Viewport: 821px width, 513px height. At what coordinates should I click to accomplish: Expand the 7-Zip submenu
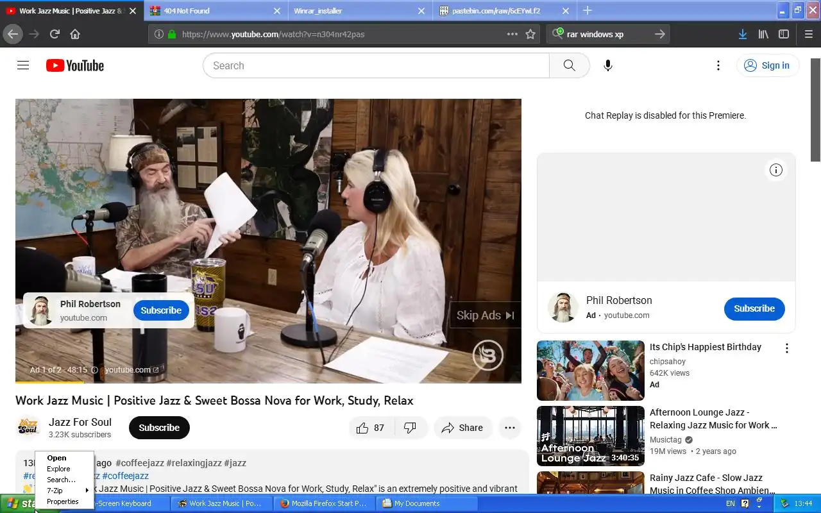[x=64, y=491]
